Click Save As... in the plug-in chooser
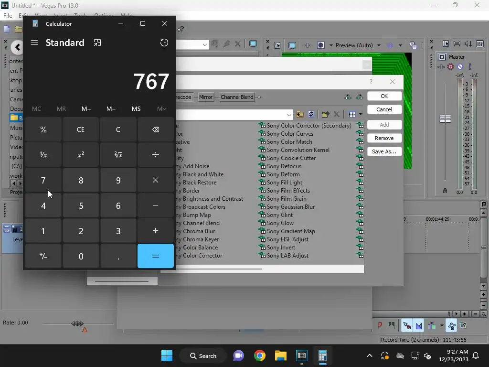This screenshot has width=489, height=367. [384, 151]
